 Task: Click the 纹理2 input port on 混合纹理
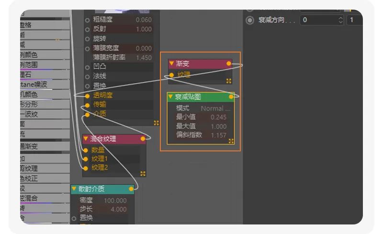click(x=86, y=168)
